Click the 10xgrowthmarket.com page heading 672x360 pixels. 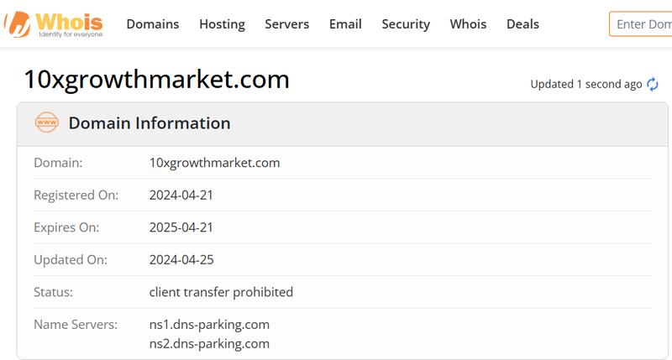[157, 80]
